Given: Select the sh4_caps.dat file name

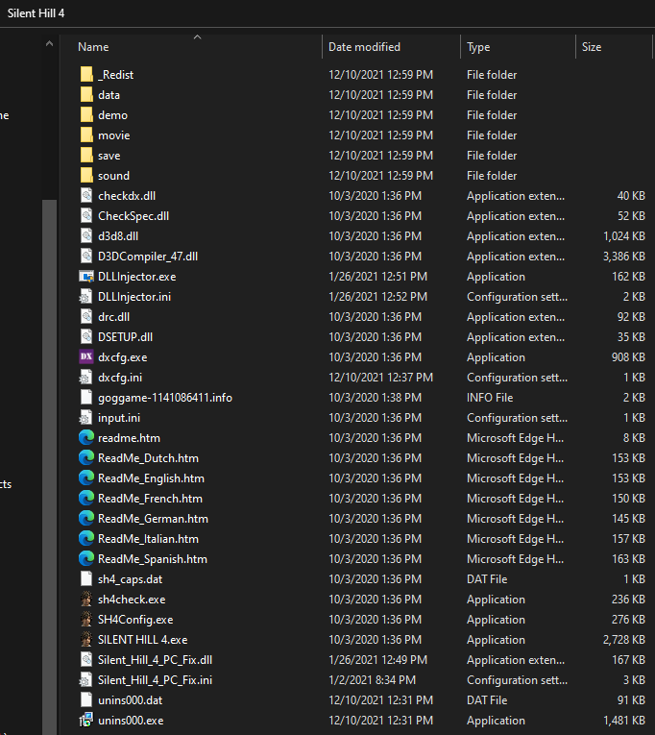Looking at the screenshot, I should tap(131, 579).
